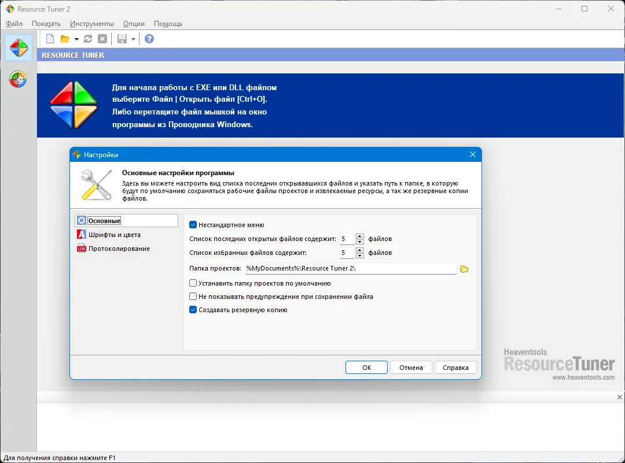Decrease favorite files list count
Screen dimensions: 625x463
pyautogui.click(x=359, y=255)
